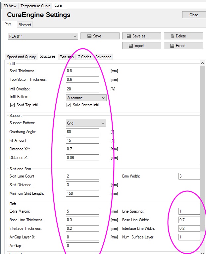Screen dimensions: 206x254
Task: Click the Overhang Angle input field
Action: tap(82, 132)
